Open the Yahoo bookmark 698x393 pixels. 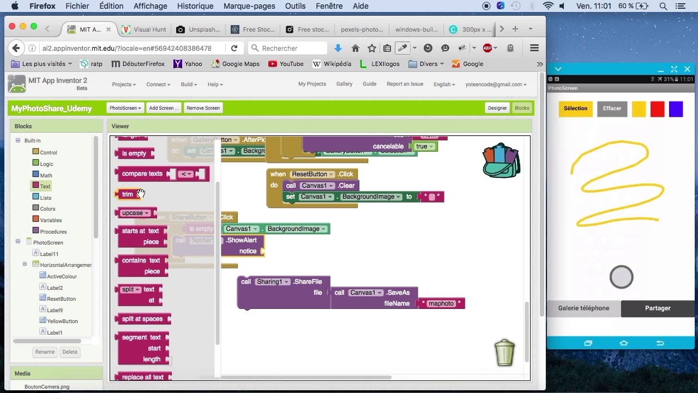[188, 64]
